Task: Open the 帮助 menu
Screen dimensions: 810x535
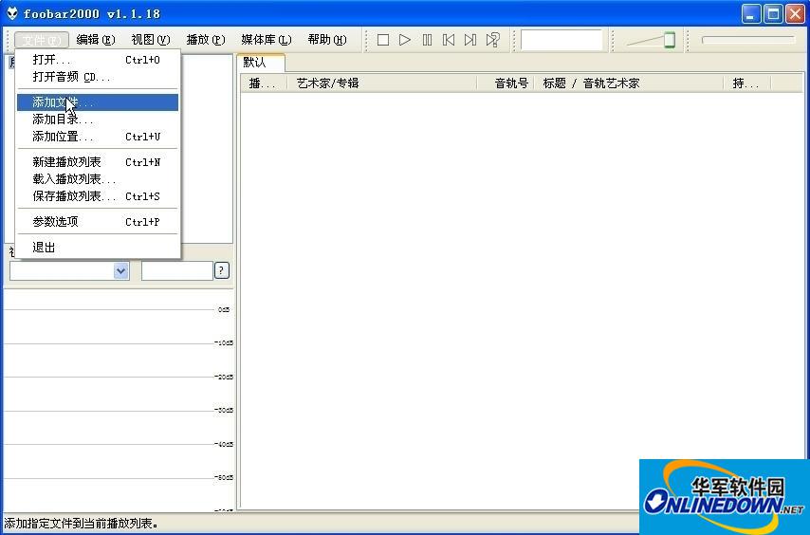Action: pos(327,40)
